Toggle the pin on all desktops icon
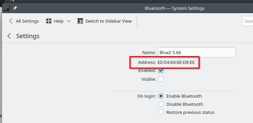253x123 pixels. pos(15,8)
